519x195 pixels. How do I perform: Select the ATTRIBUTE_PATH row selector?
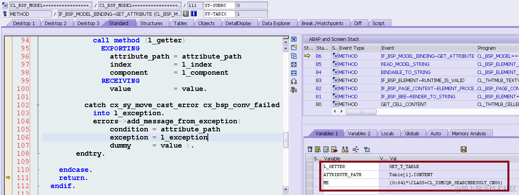pos(310,174)
